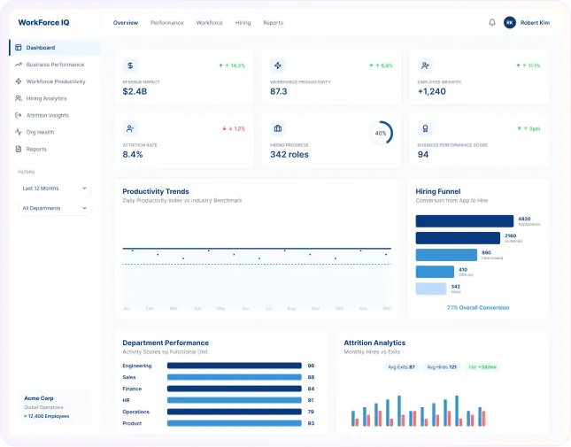Click the 8.4% attrition rate value
Viewport: 571px width, 447px height.
click(133, 154)
